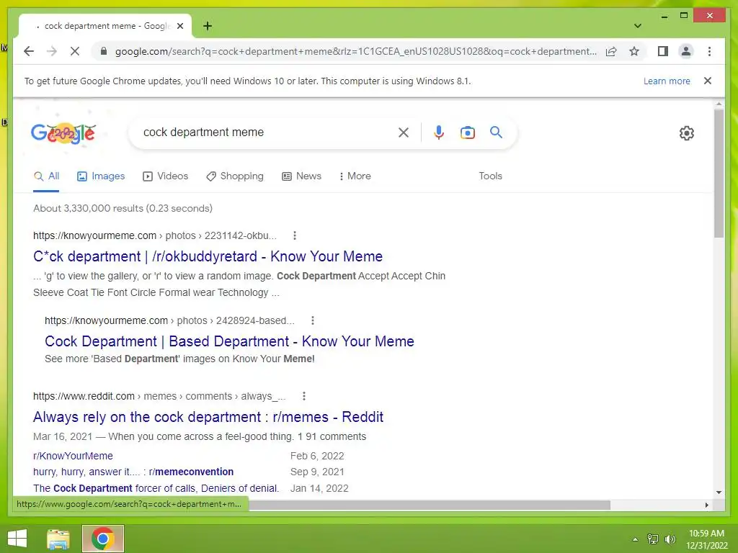
Task: Bookmark this page with the star
Action: click(634, 51)
